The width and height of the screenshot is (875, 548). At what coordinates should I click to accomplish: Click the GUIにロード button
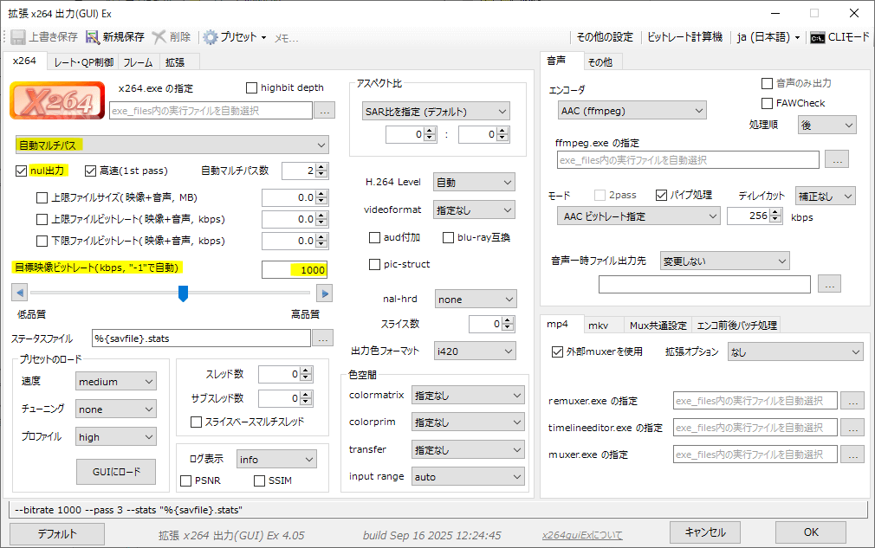point(116,472)
